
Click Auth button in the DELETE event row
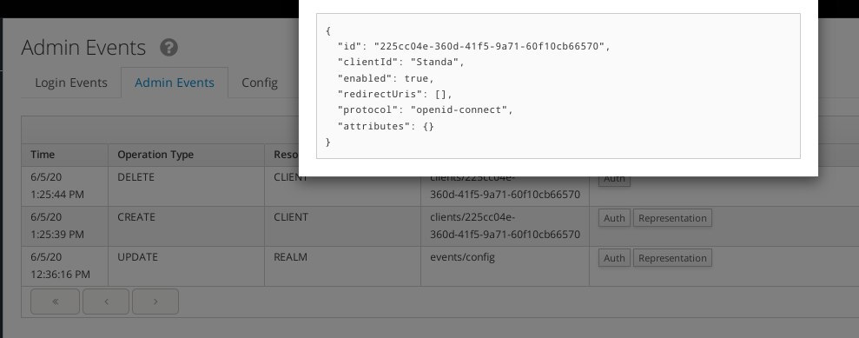click(614, 181)
